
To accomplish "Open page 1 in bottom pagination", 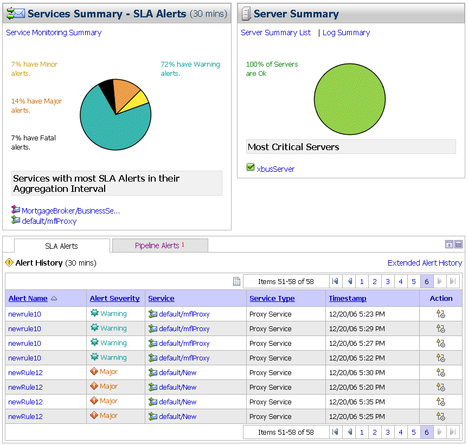I will click(x=362, y=432).
